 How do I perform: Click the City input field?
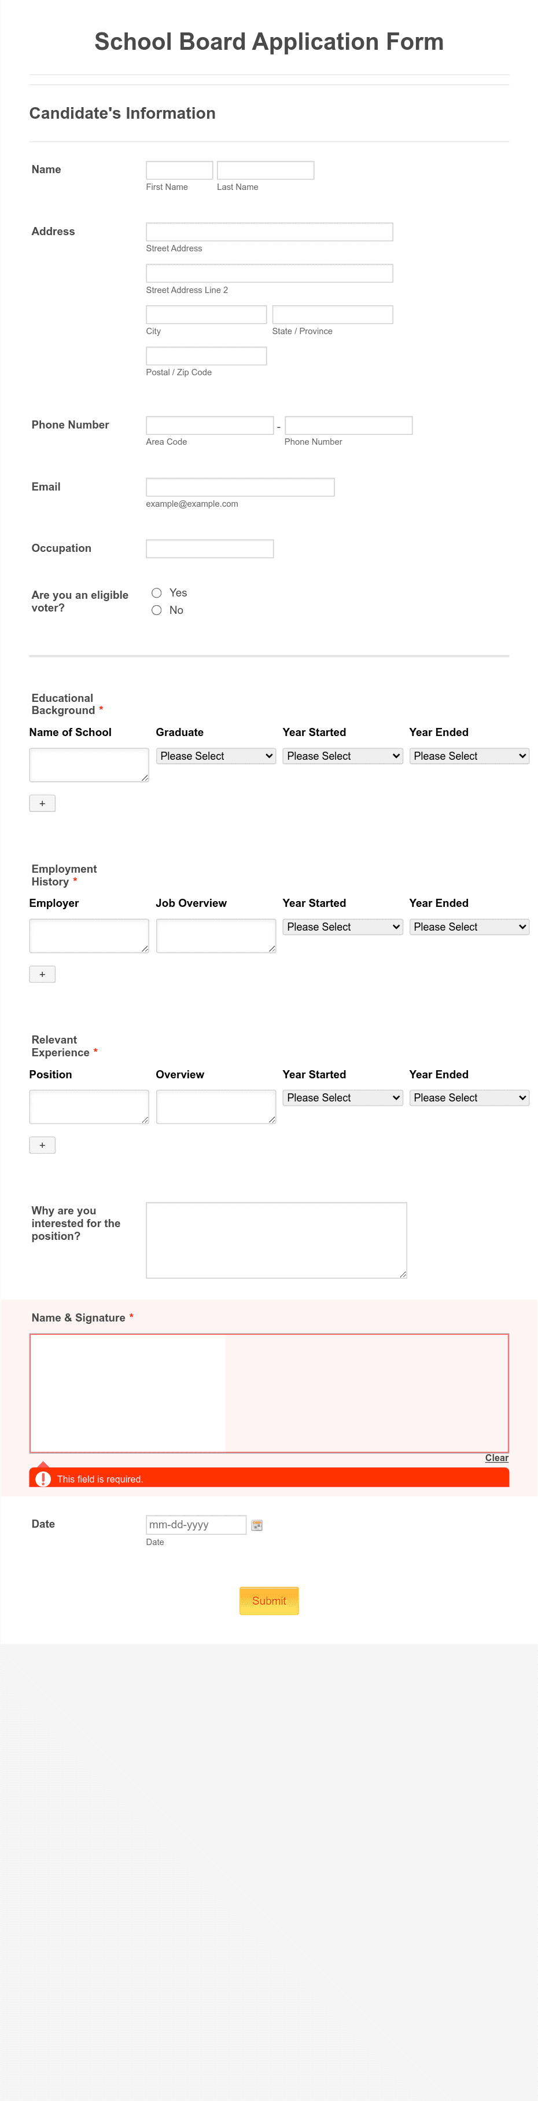tap(205, 314)
